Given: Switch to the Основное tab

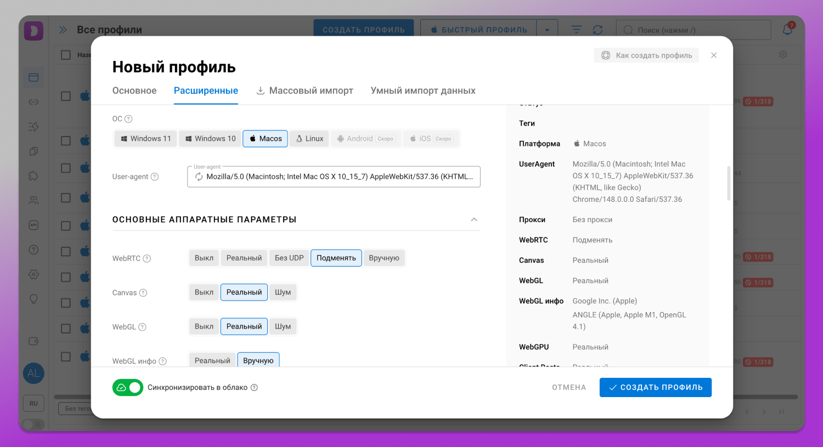Looking at the screenshot, I should 134,91.
